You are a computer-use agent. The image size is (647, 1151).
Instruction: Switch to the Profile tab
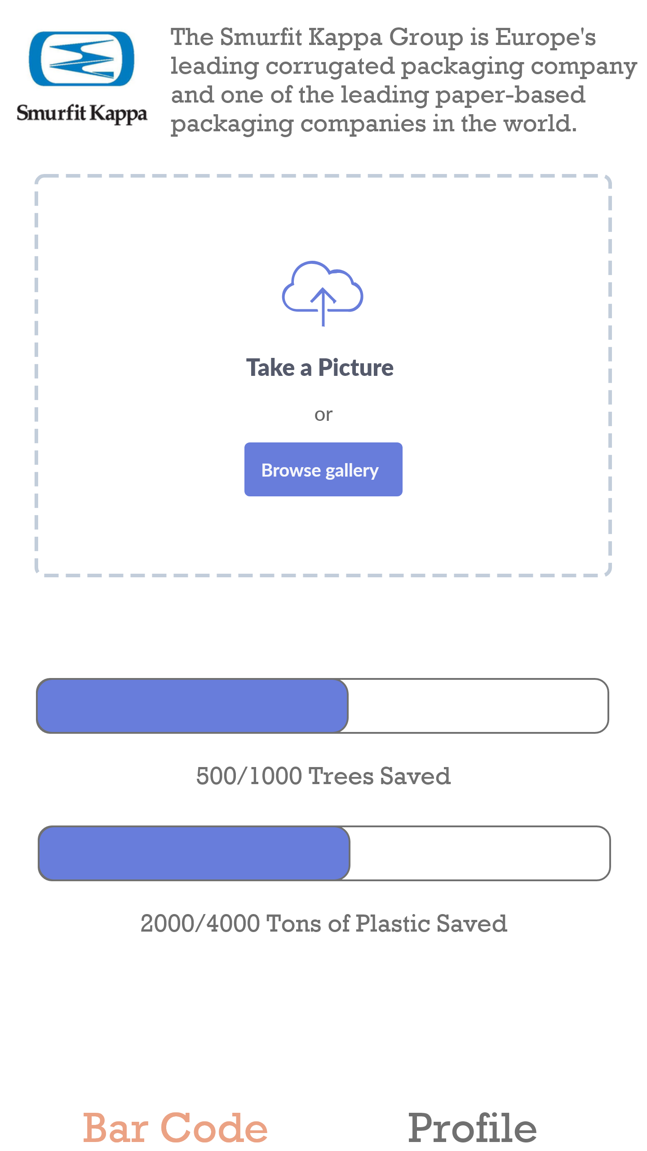[472, 1128]
